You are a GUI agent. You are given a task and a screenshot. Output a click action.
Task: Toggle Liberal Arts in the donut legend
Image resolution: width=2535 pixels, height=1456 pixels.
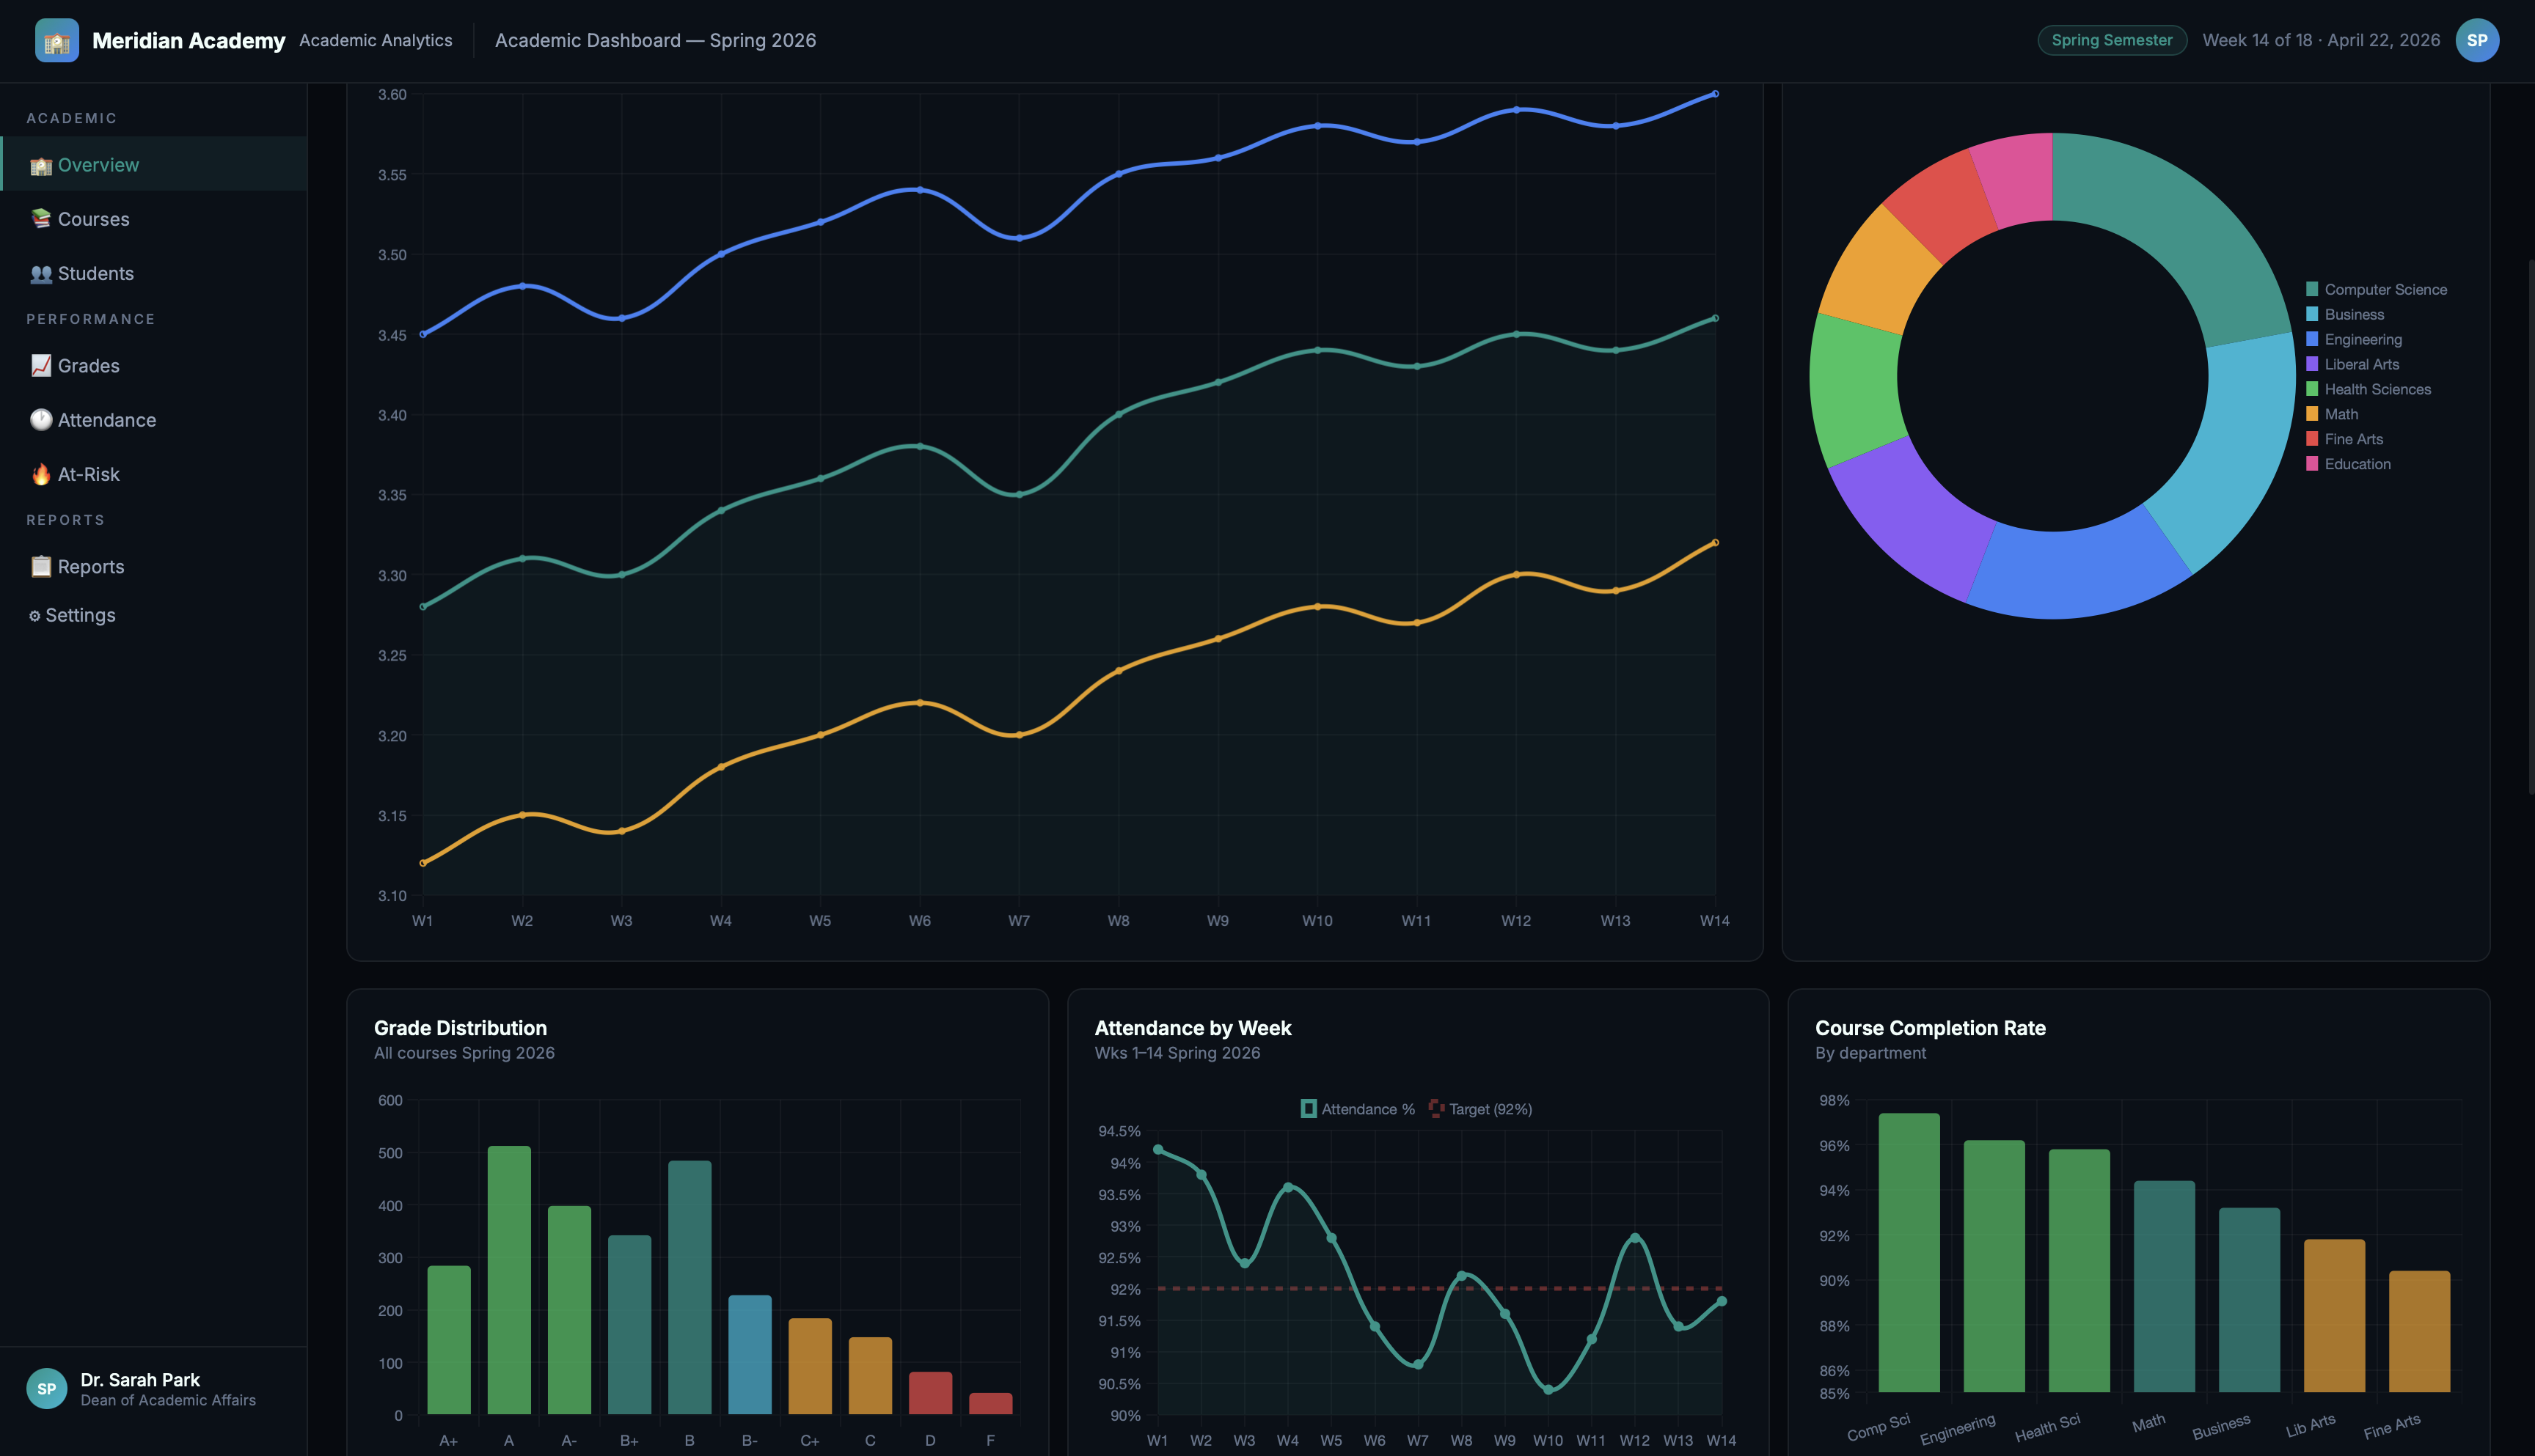2352,365
